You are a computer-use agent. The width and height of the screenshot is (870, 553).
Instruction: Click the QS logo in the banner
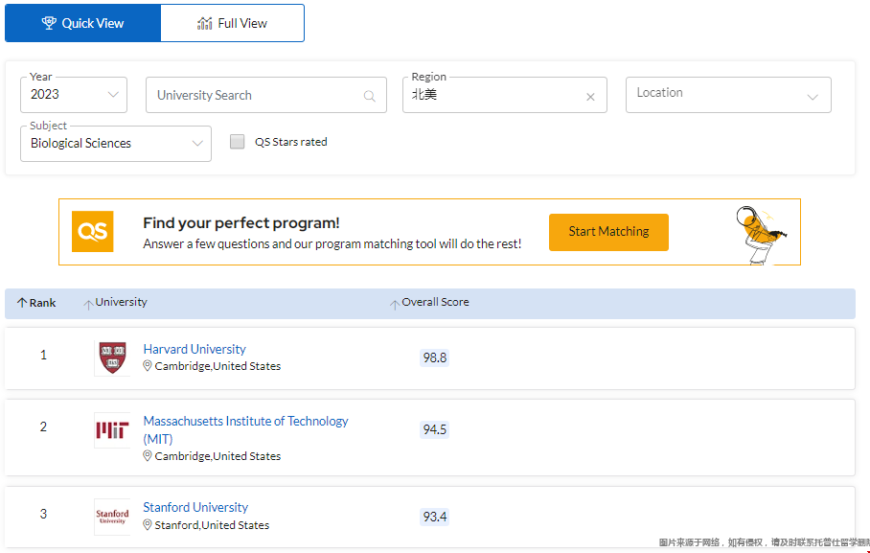click(x=92, y=231)
